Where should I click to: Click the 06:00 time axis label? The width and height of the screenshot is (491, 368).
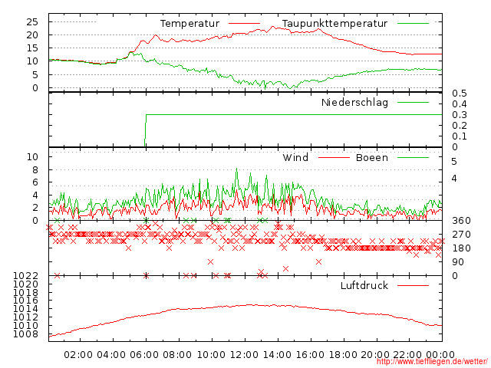tap(144, 354)
